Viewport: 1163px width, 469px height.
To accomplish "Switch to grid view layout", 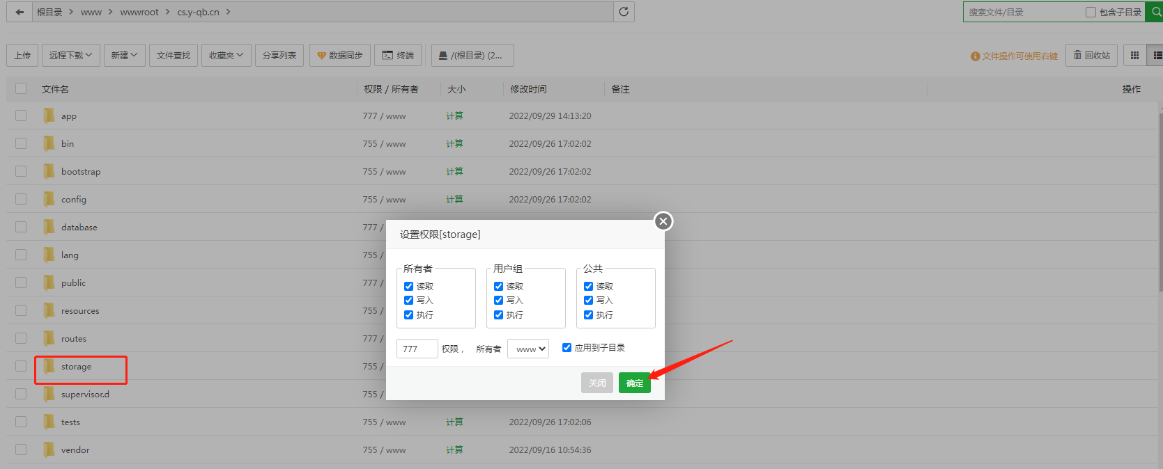I will [1134, 55].
